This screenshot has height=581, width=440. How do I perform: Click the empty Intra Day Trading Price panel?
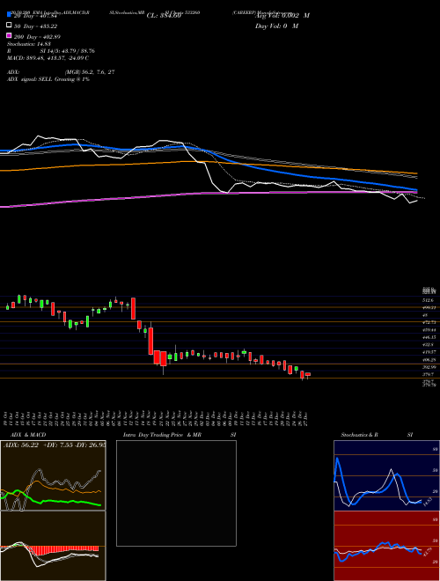pos(176,493)
